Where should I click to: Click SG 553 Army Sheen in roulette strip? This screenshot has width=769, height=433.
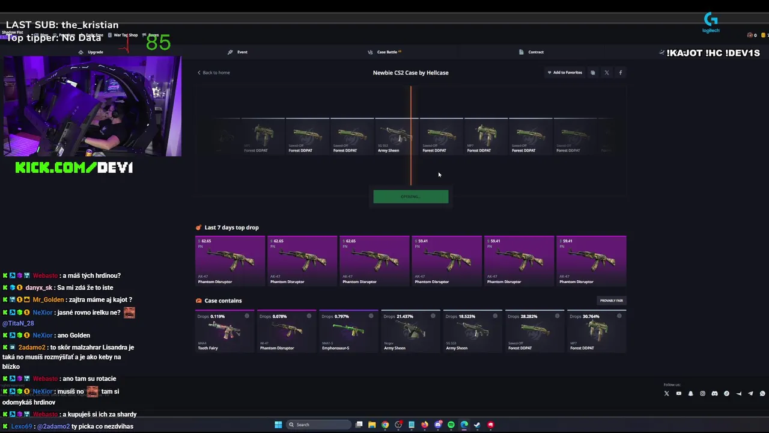click(x=397, y=137)
